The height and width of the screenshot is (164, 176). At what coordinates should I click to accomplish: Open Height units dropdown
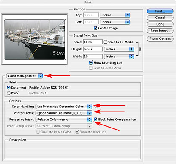pos(119,49)
